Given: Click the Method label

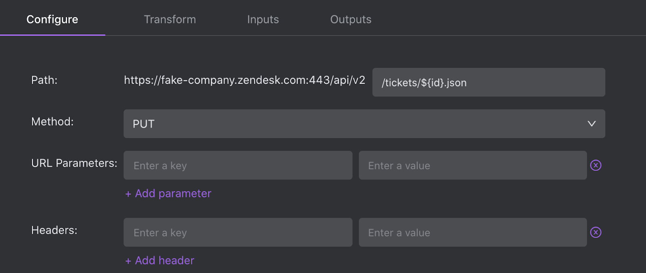Looking at the screenshot, I should point(52,122).
